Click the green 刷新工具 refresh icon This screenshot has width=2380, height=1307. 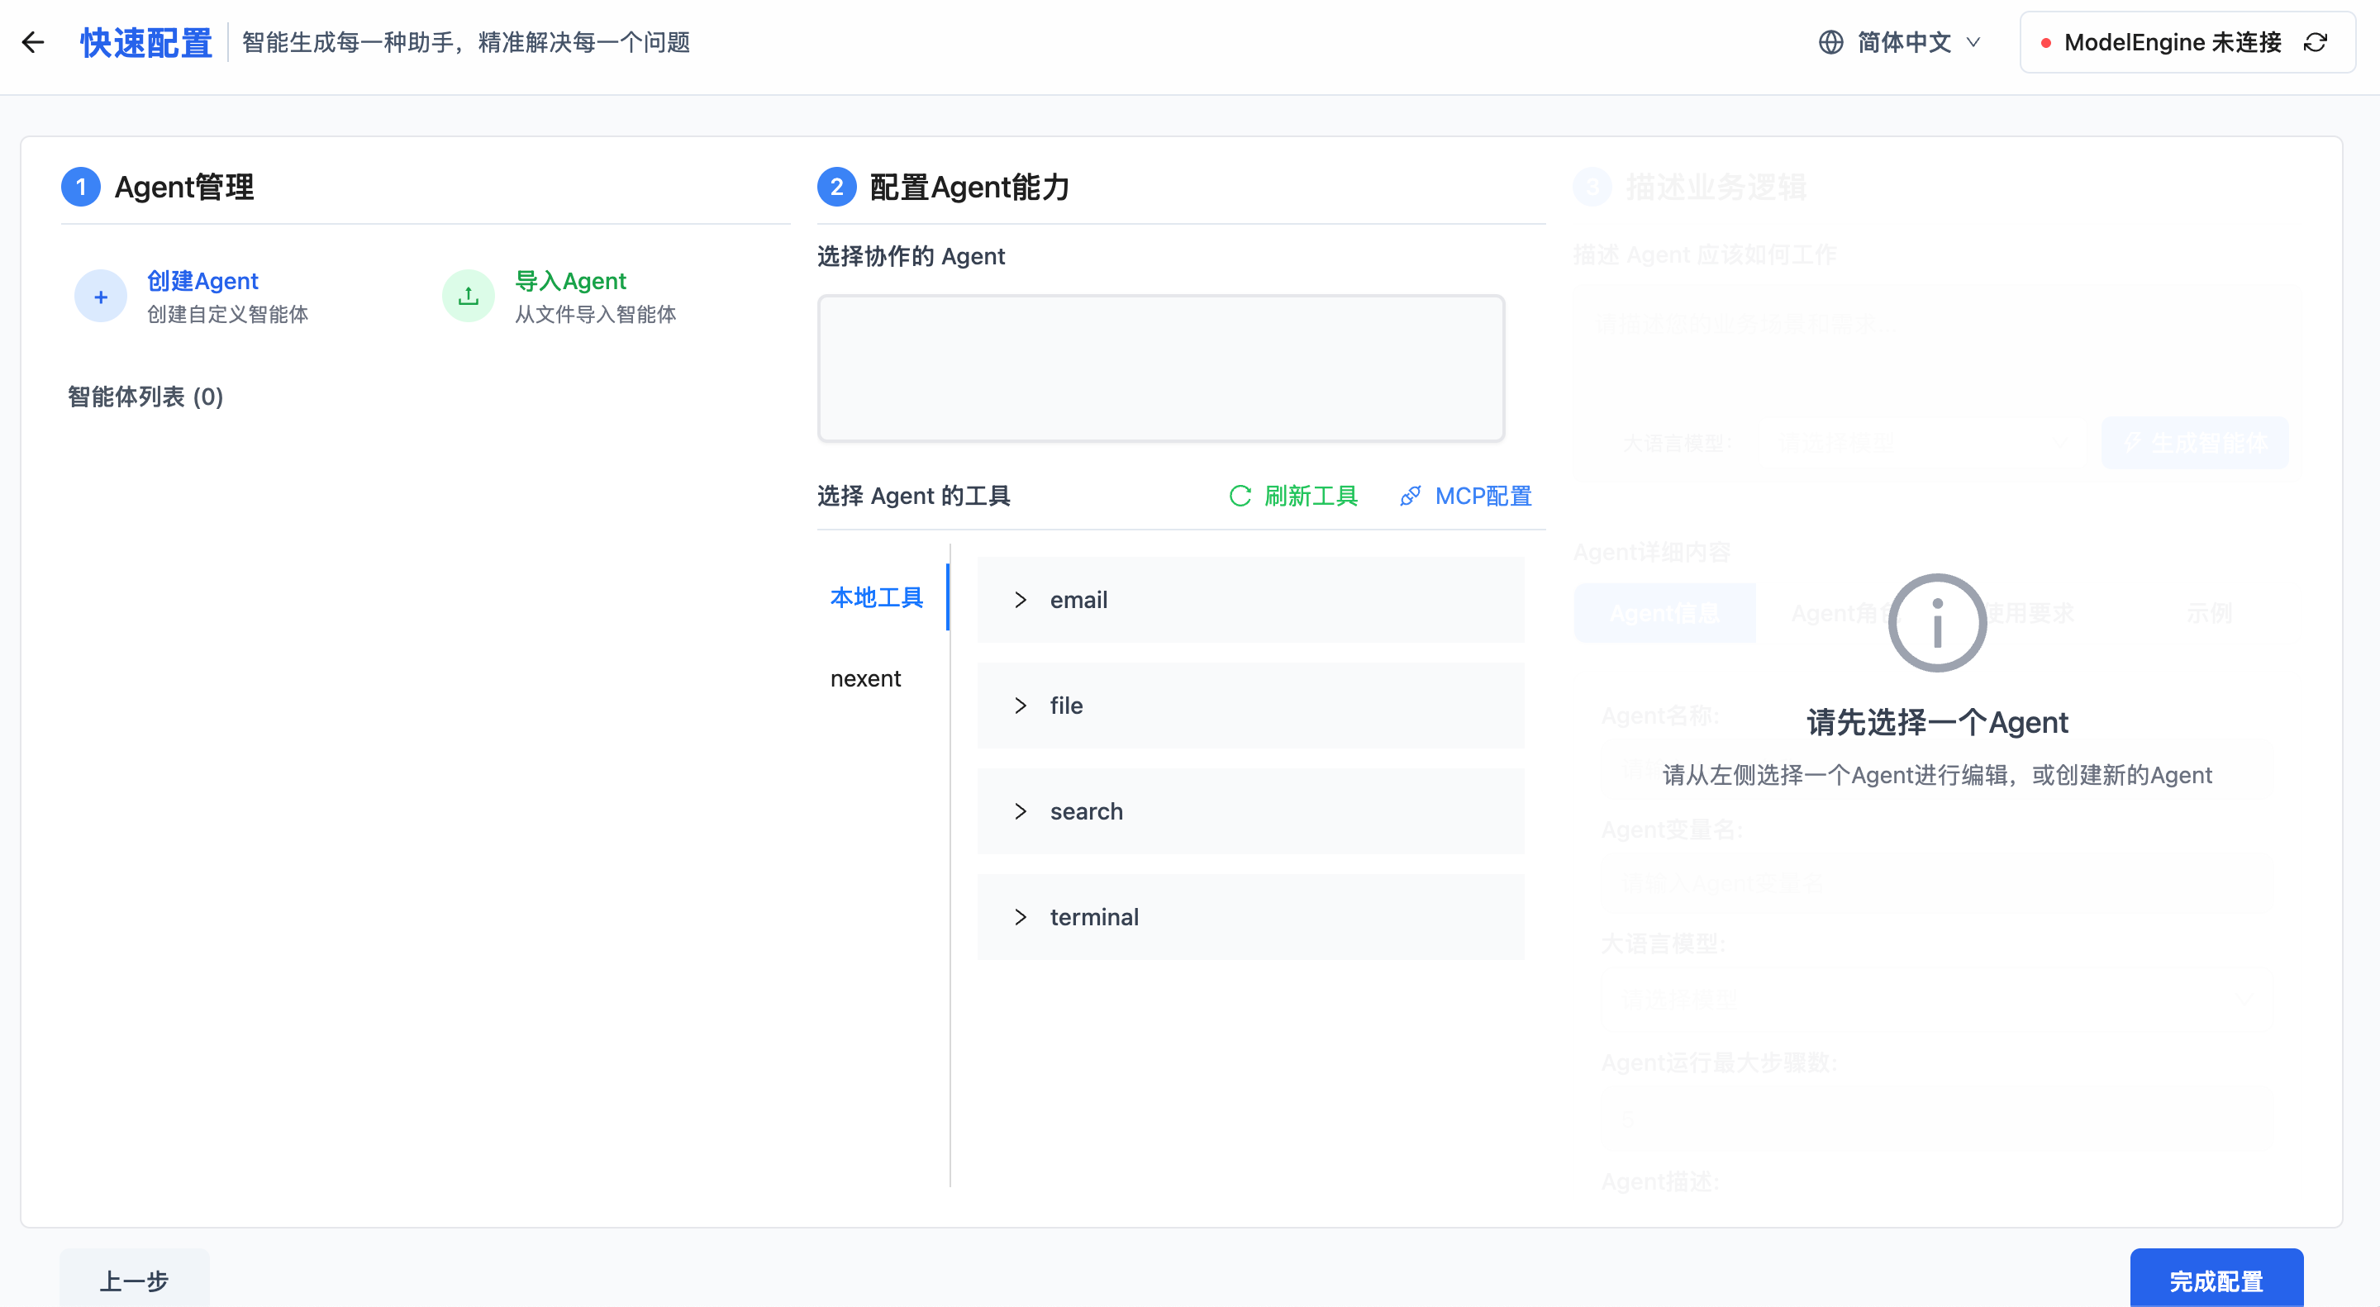click(x=1240, y=496)
